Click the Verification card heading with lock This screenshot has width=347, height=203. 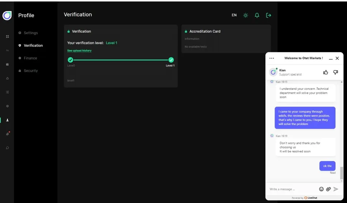click(79, 32)
